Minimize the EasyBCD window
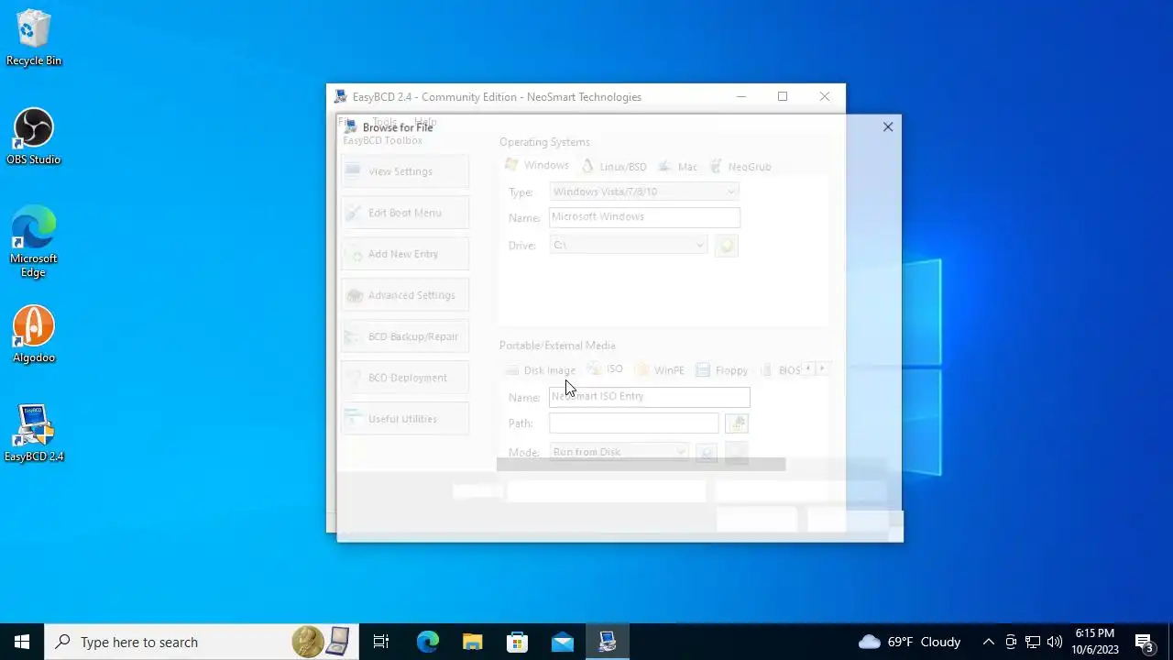 pos(741,96)
